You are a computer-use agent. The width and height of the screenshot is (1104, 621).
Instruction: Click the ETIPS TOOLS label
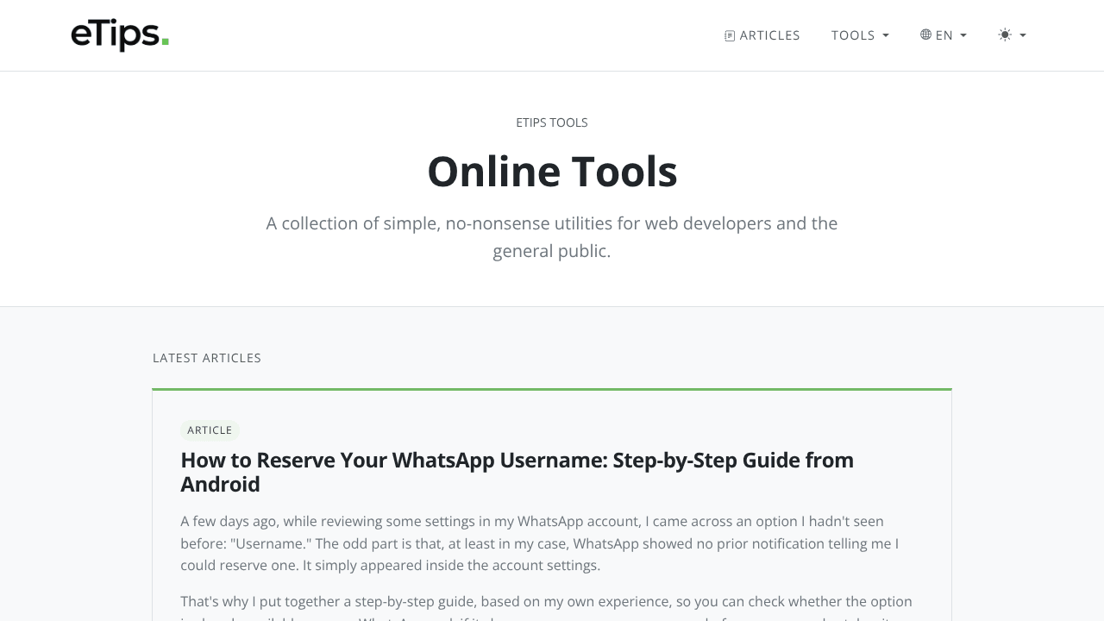tap(552, 122)
